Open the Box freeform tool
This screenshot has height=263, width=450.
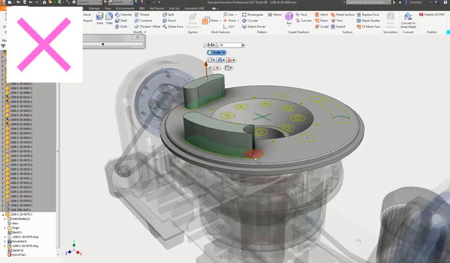[x=289, y=18]
